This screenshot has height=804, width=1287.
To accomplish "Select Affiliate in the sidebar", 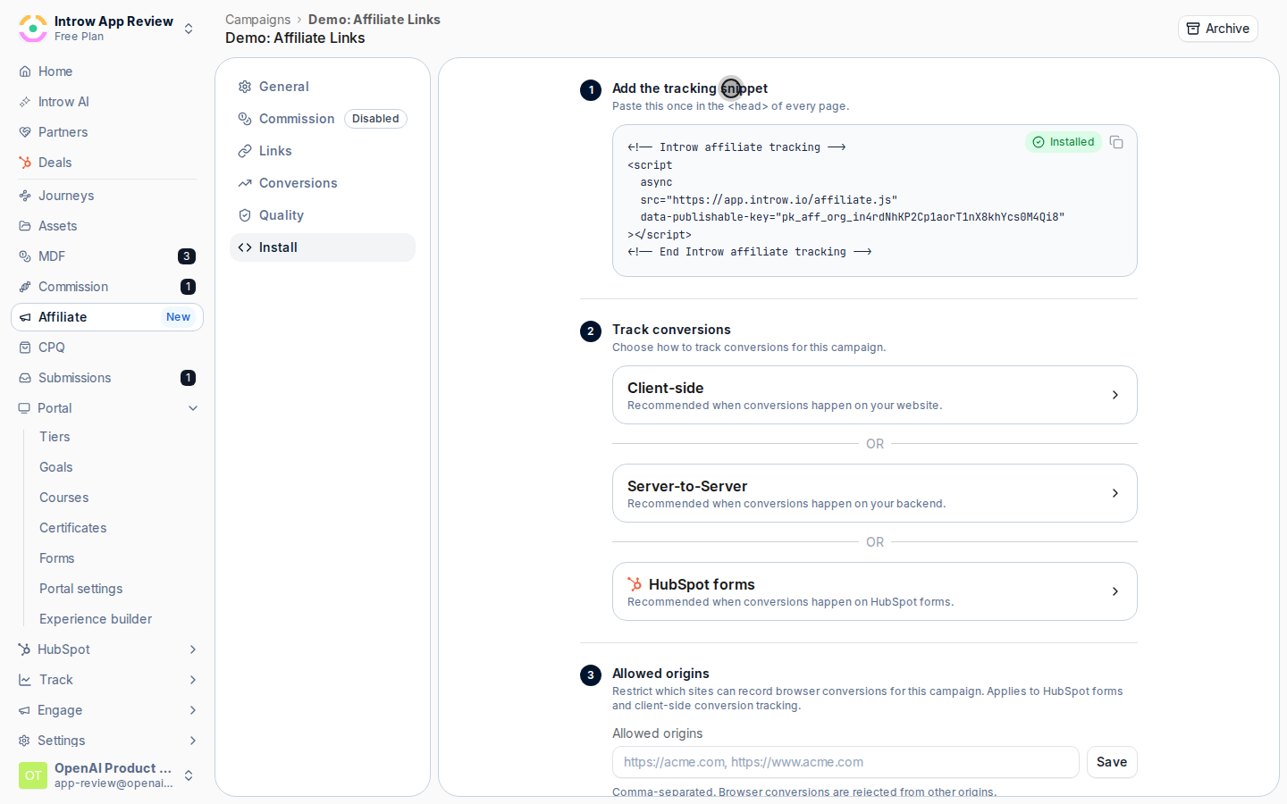I will pos(107,317).
